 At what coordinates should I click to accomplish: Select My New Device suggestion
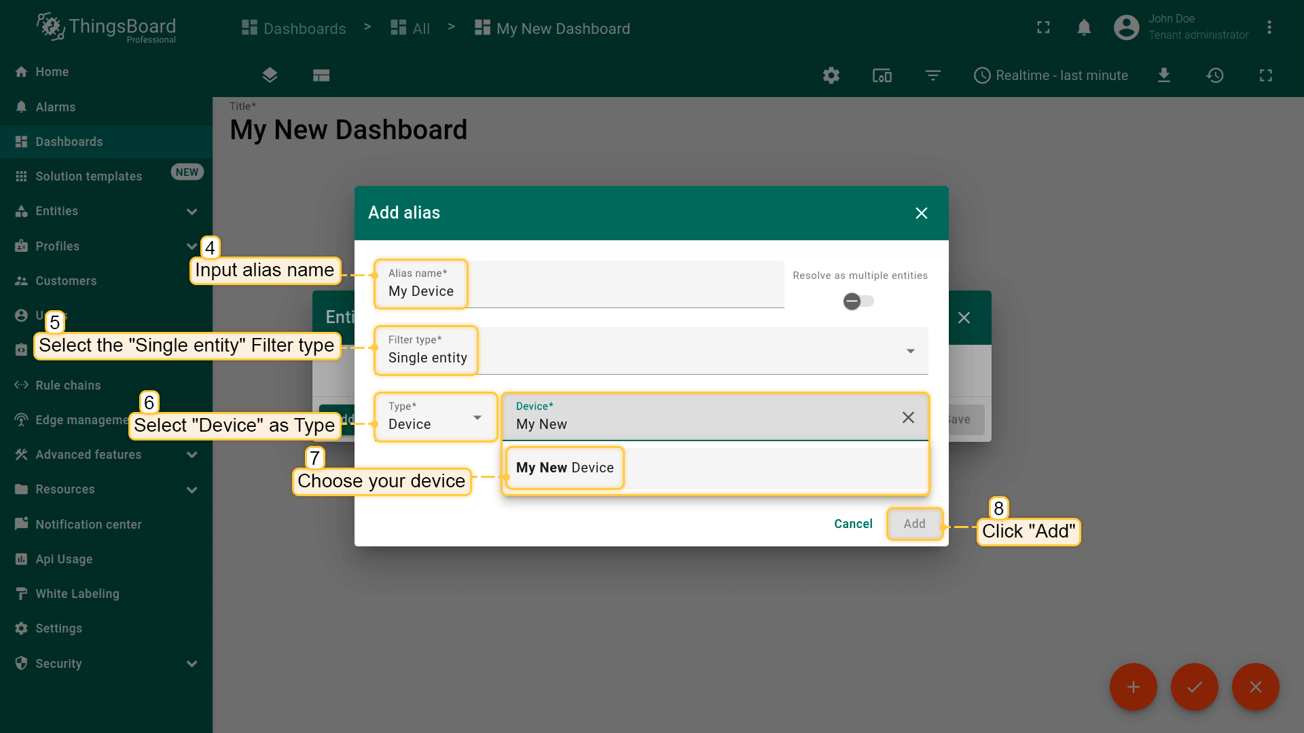(565, 468)
